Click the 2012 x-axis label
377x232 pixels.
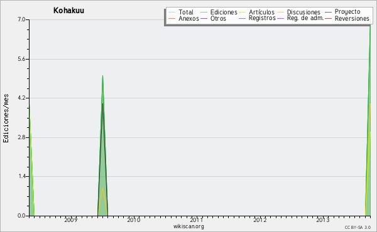260,220
